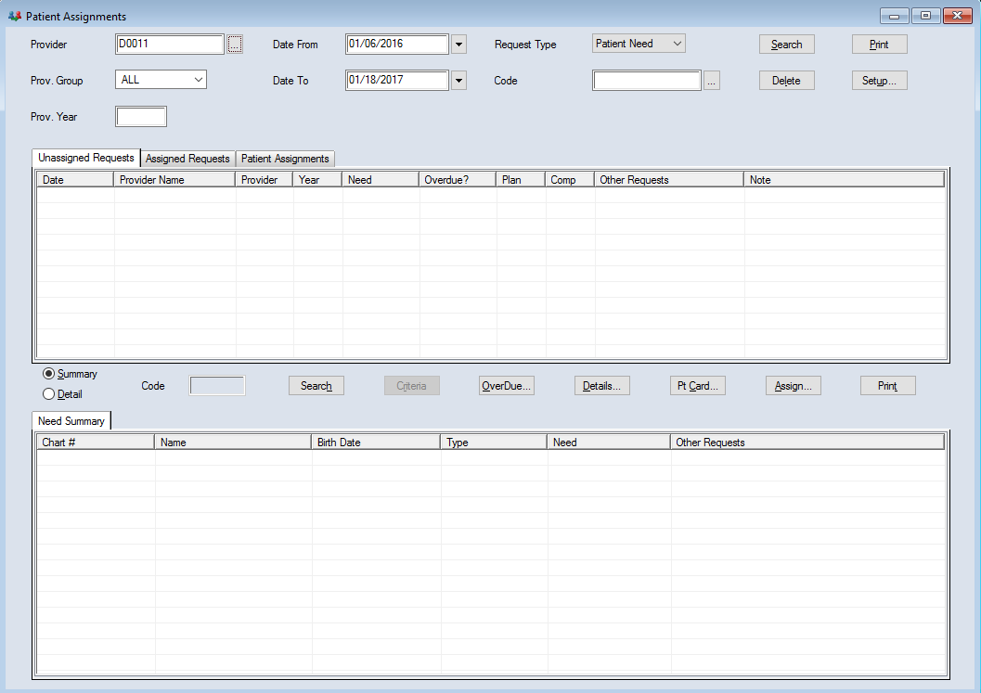
Task: Expand the Prov. Group dropdown
Action: [199, 81]
